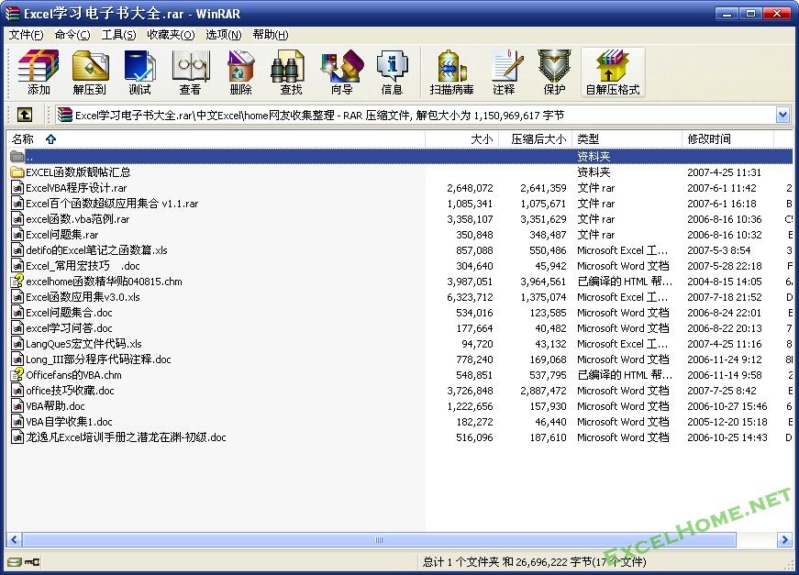Click packed size value 2,887,472
799x575 pixels.
tap(543, 391)
